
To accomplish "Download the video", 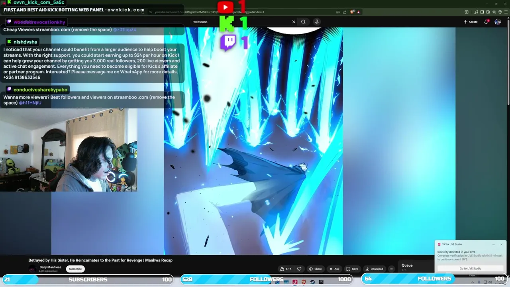I will click(375, 269).
